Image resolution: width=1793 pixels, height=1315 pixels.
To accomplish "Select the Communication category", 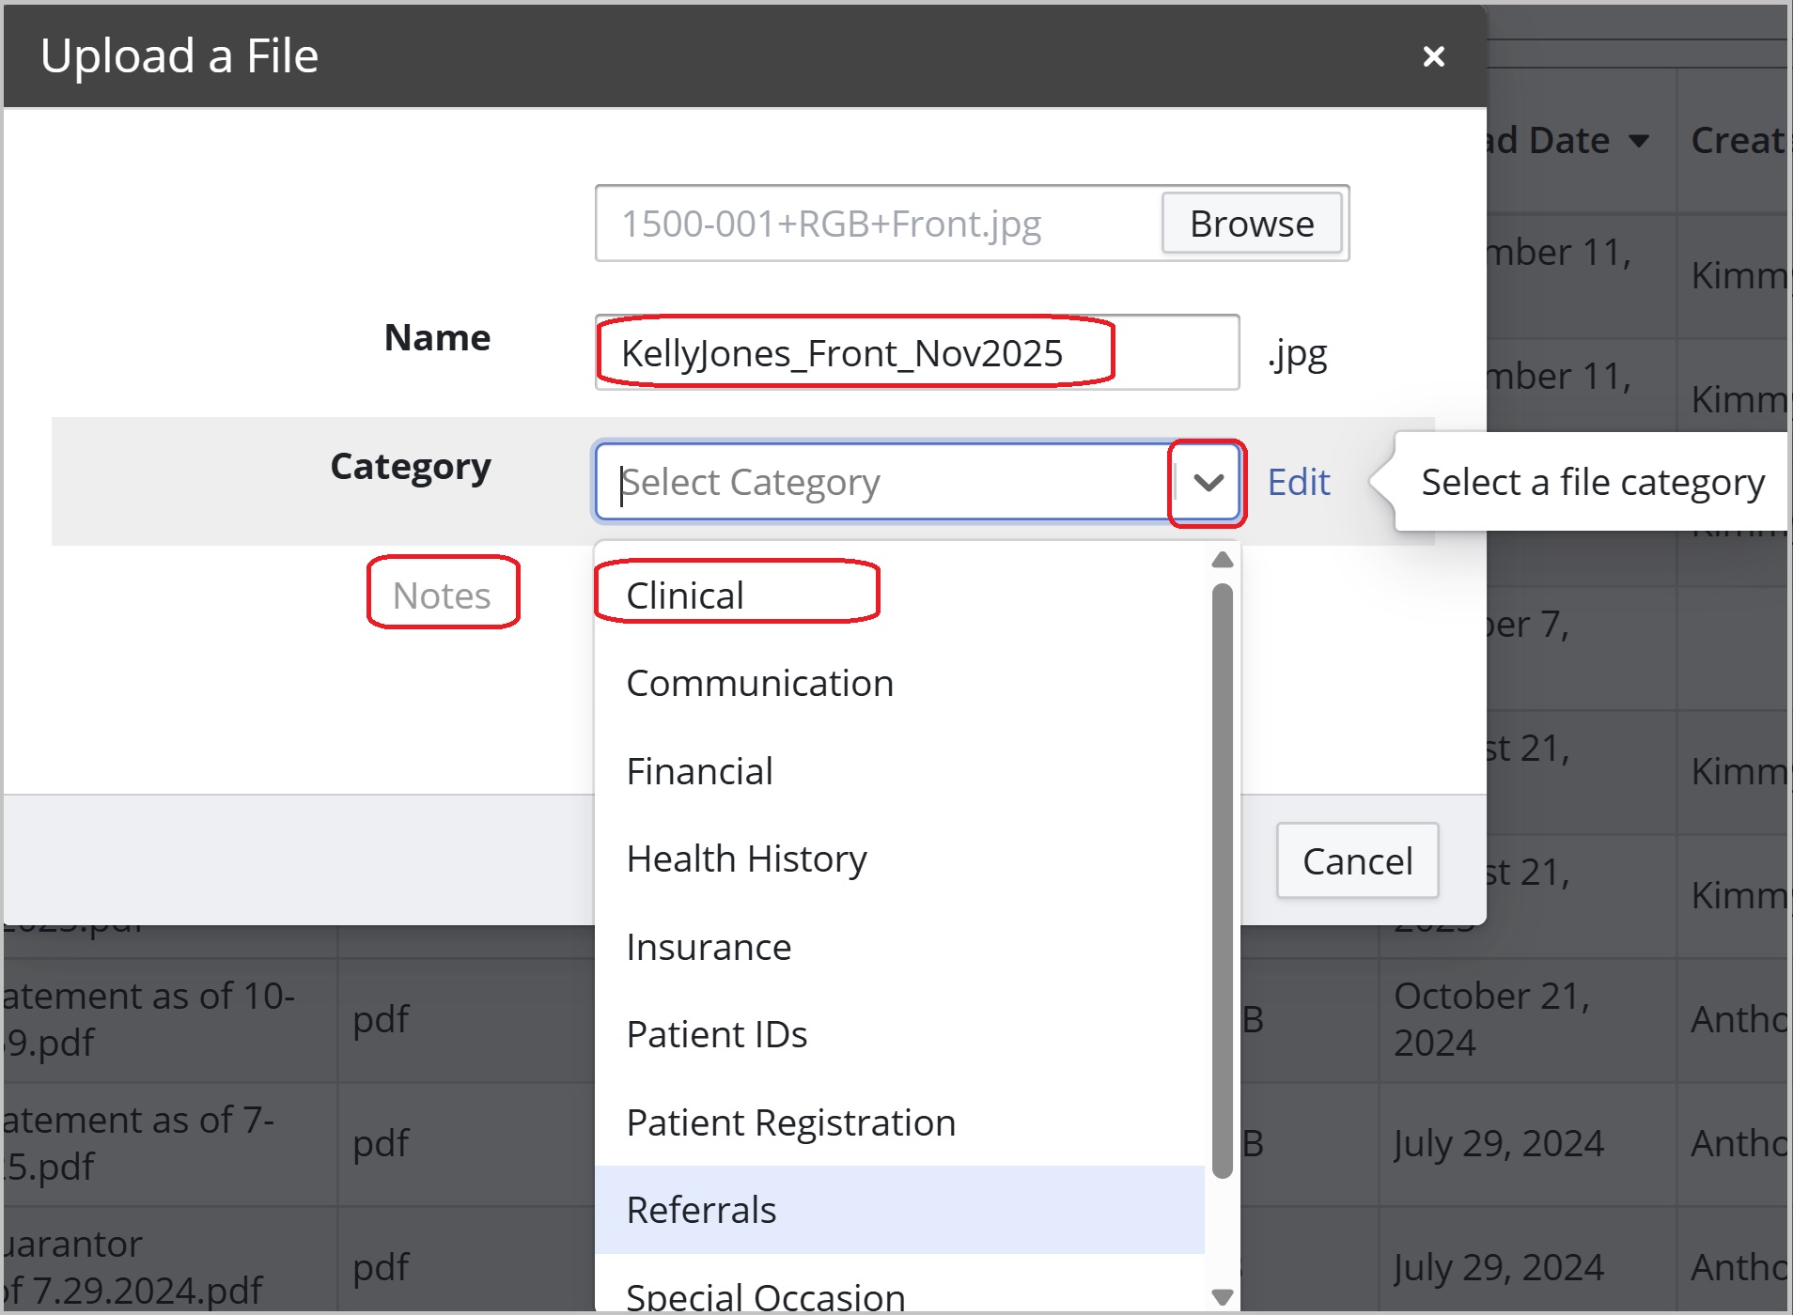I will (759, 683).
